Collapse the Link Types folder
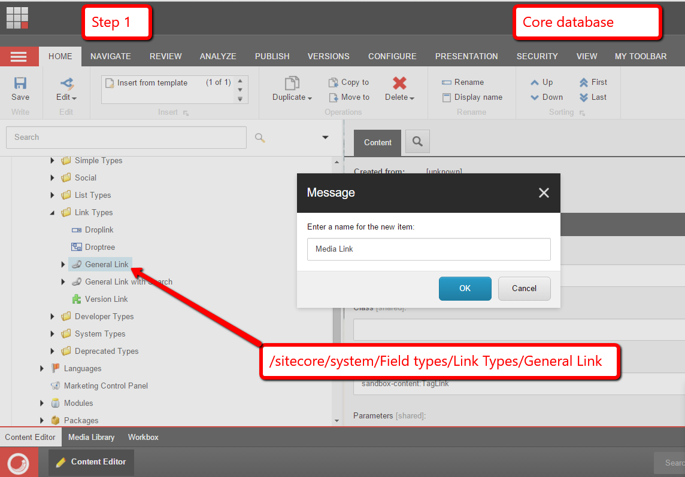This screenshot has height=477, width=685. pyautogui.click(x=53, y=212)
